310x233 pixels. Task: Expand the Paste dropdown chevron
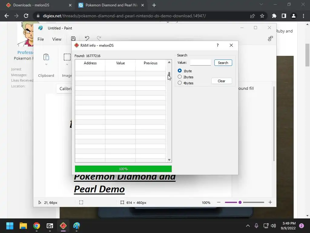[x=46, y=64]
